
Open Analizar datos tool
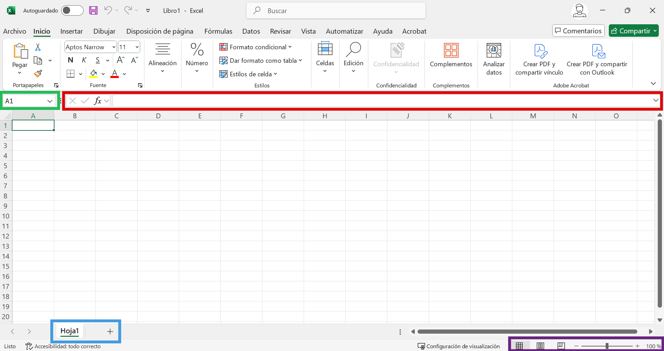[x=494, y=59]
